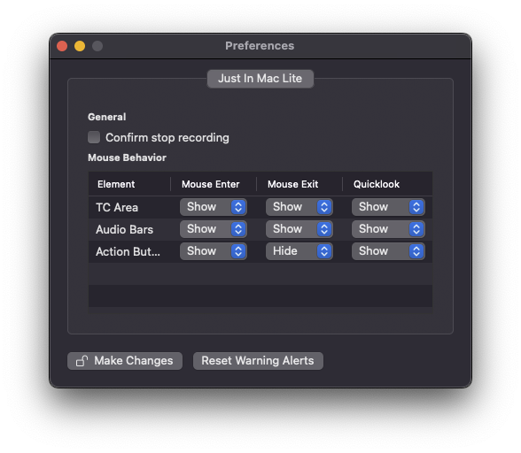Minimize the Preferences window
521x453 pixels.
[80, 46]
